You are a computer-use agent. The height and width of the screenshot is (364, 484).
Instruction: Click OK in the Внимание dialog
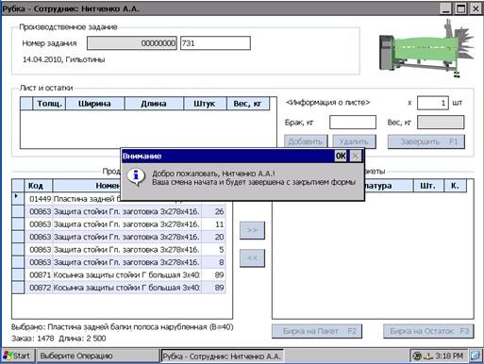pyautogui.click(x=341, y=156)
